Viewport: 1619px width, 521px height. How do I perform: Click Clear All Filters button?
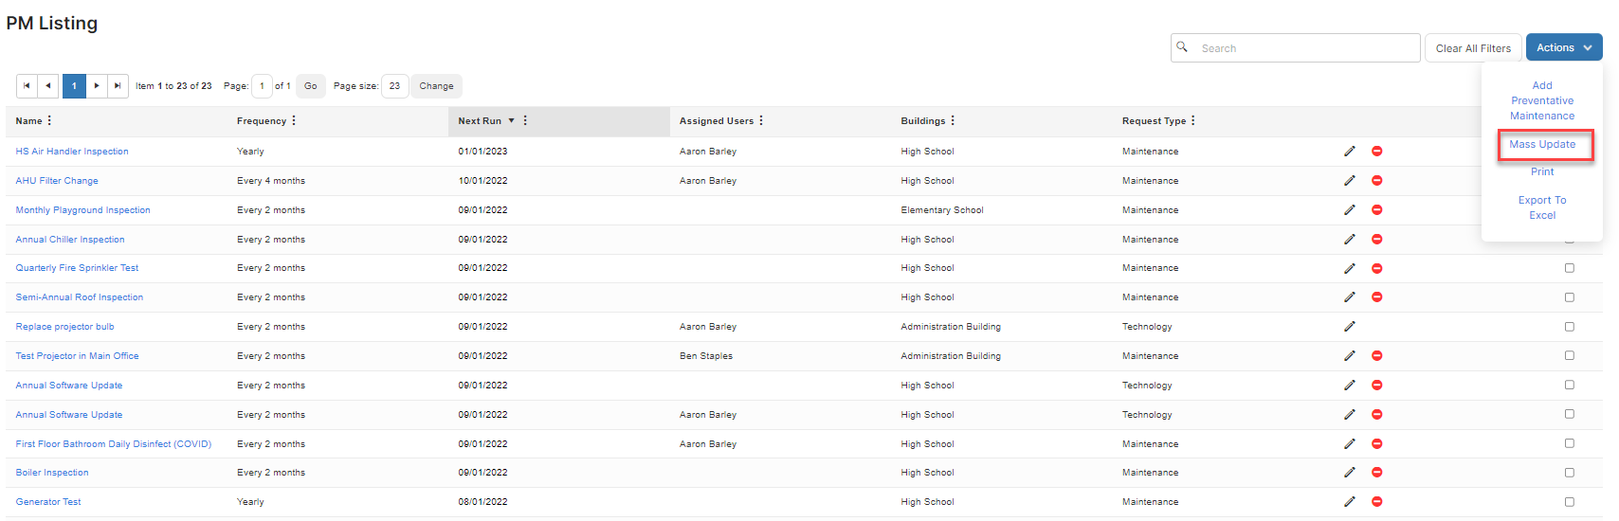point(1473,47)
